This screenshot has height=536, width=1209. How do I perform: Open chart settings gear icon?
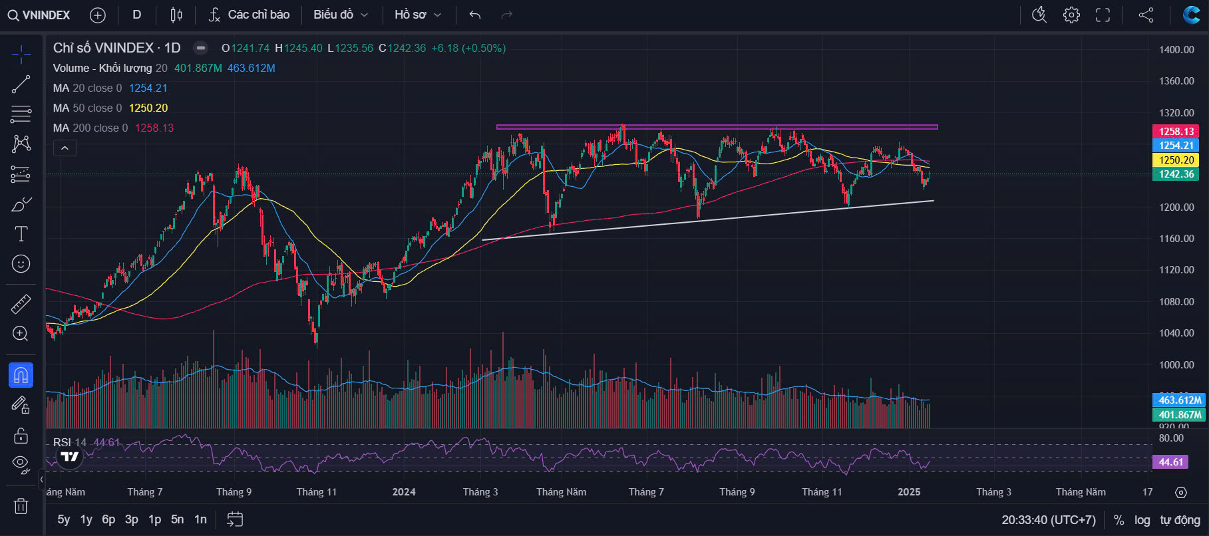point(1071,15)
